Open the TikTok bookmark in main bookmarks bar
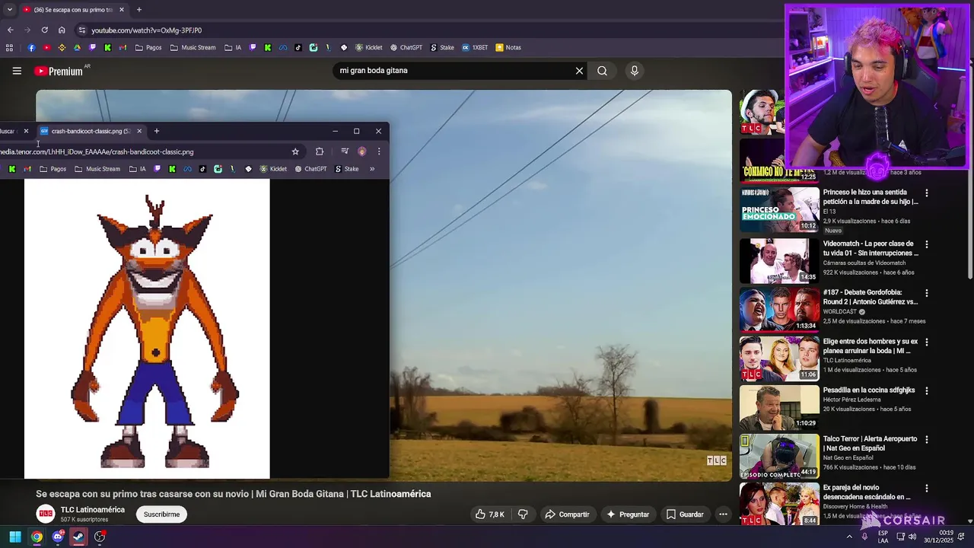The width and height of the screenshot is (974, 548). [298, 47]
